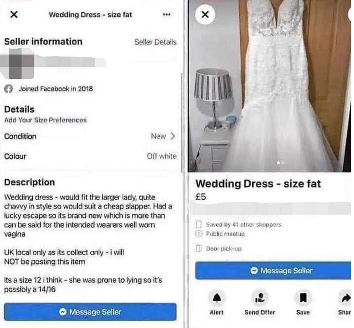The height and width of the screenshot is (328, 354).
Task: Tap the Alert bell icon
Action: (217, 298)
